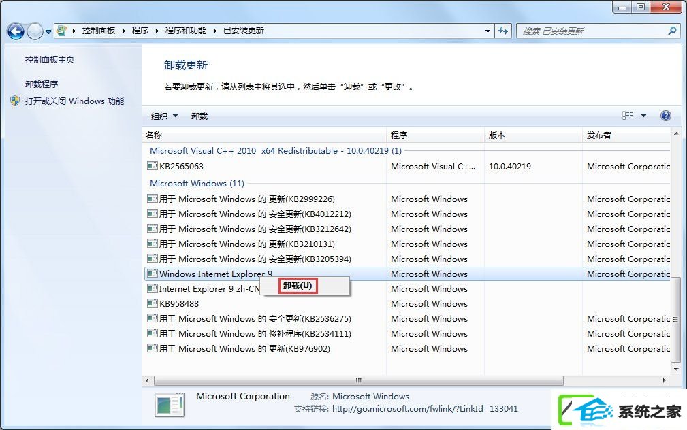The image size is (687, 430).
Task: Click the icon beside KB958488
Action: 153,303
